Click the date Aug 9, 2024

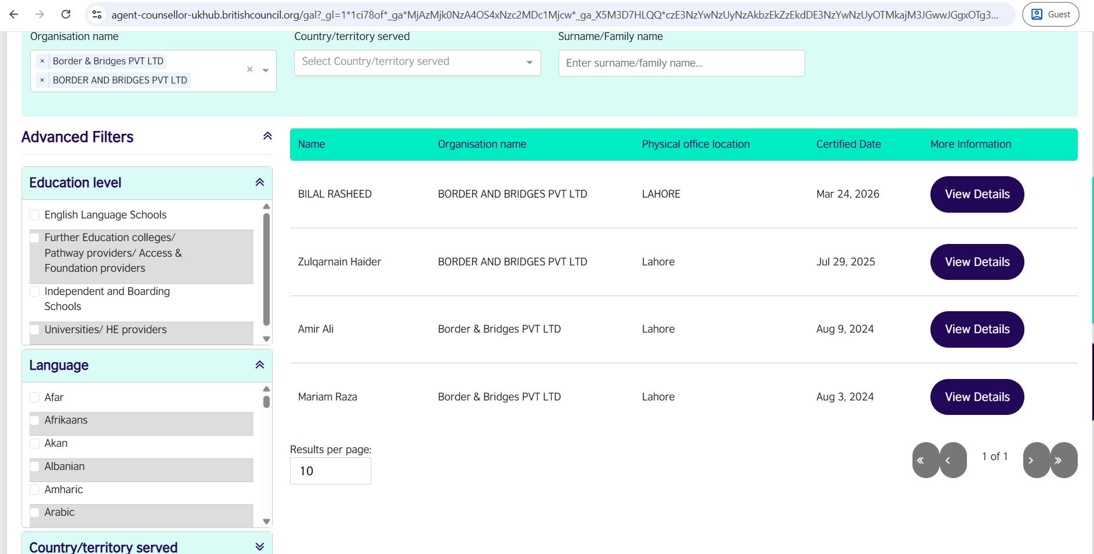tap(845, 329)
